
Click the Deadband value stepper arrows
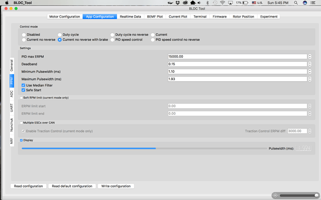point(310,64)
